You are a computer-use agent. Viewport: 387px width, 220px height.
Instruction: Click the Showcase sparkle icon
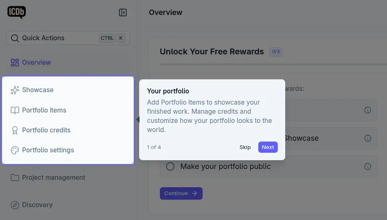pos(15,90)
